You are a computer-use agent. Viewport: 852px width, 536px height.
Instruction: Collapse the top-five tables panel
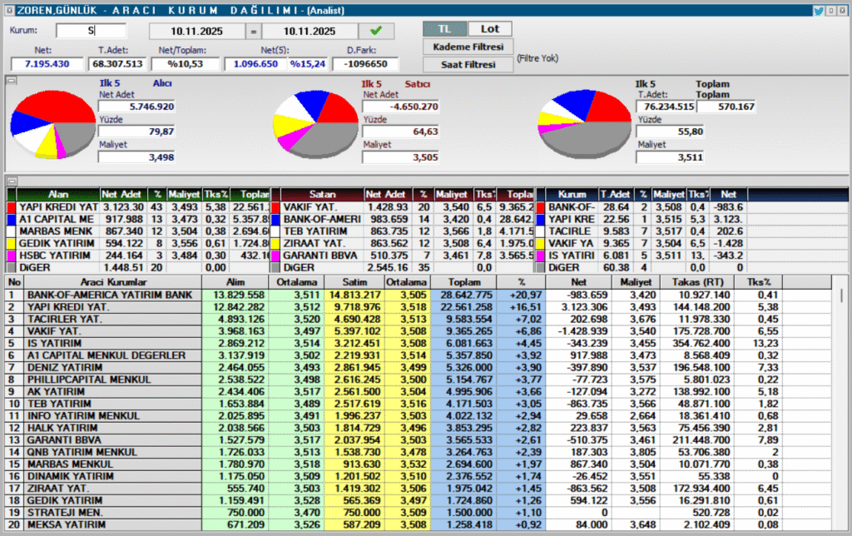click(11, 181)
